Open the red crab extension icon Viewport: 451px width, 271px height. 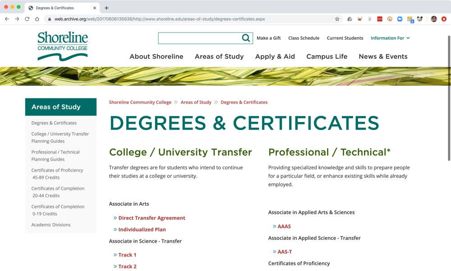click(x=359, y=19)
